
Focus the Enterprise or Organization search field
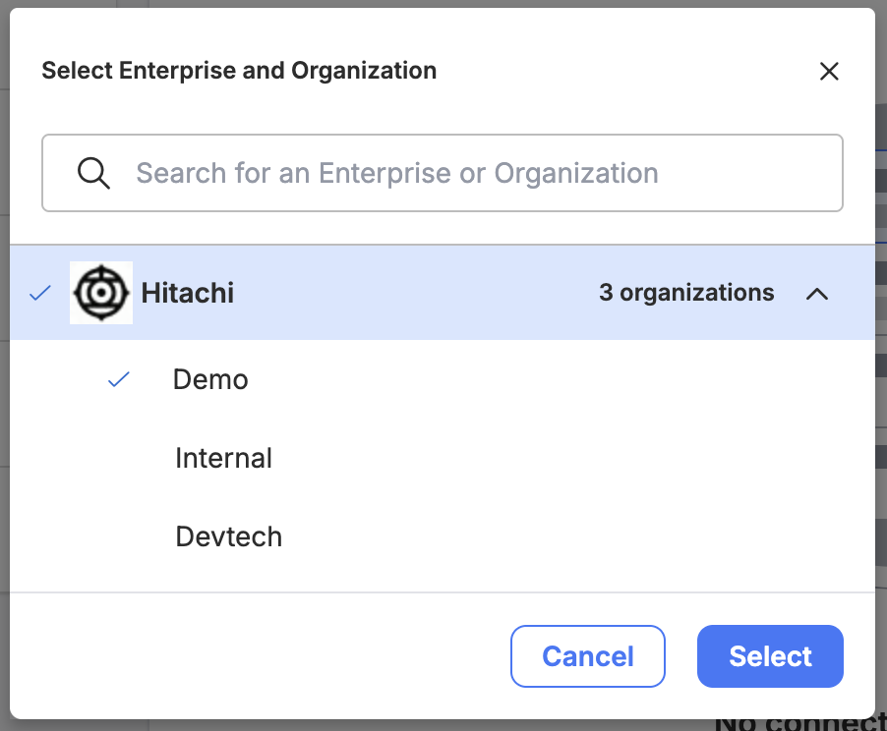443,173
